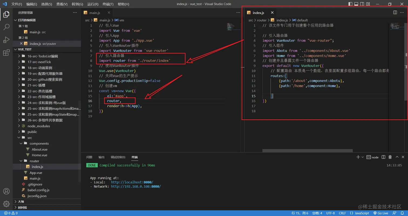Open the terminal launch profile dropdown
The width and height of the screenshot is (408, 216).
click(362, 157)
